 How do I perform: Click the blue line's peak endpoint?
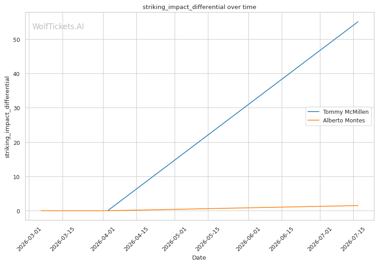tap(358, 22)
